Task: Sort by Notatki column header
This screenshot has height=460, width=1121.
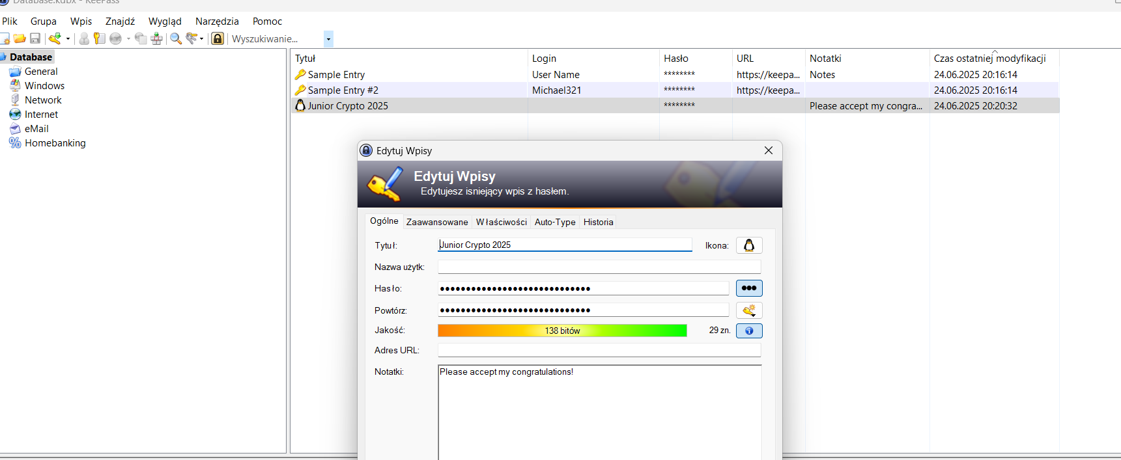Action: pos(867,59)
